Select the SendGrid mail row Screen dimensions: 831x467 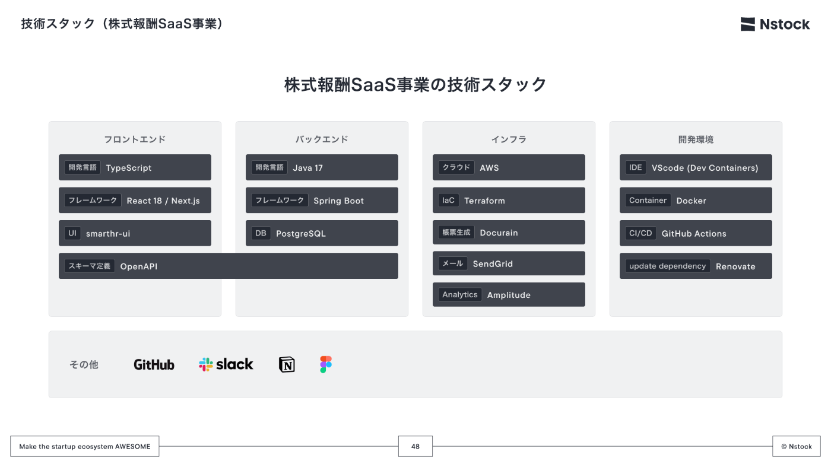coord(509,263)
